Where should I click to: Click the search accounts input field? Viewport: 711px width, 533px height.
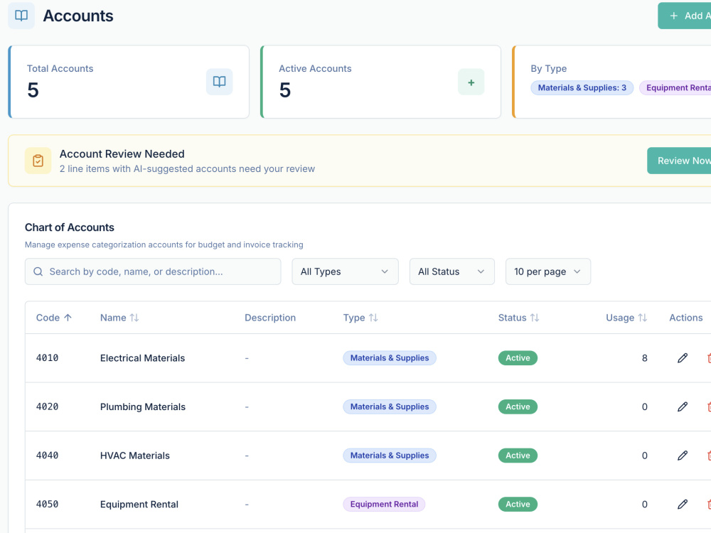[153, 271]
